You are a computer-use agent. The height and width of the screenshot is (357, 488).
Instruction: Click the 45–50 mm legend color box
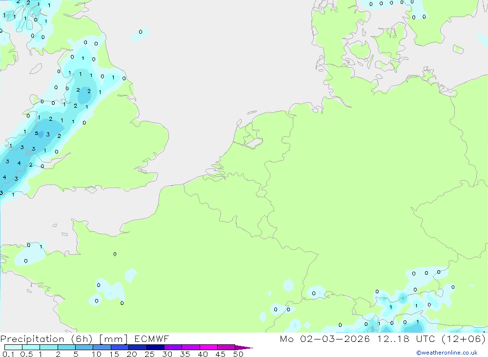pos(226,347)
